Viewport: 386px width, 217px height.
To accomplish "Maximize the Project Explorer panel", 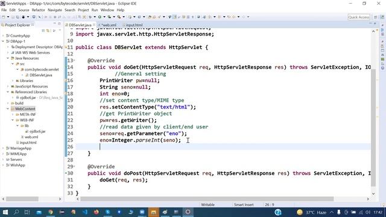I will pyautogui.click(x=59, y=24).
